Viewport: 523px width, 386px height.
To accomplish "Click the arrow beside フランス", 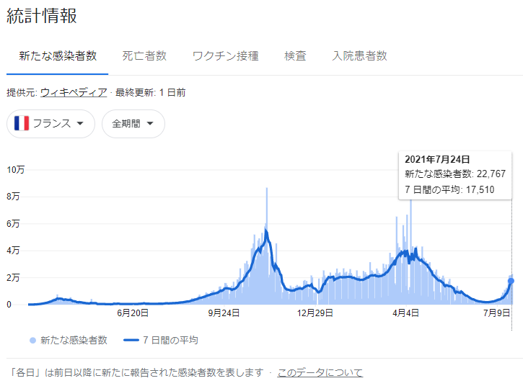I will tap(80, 124).
